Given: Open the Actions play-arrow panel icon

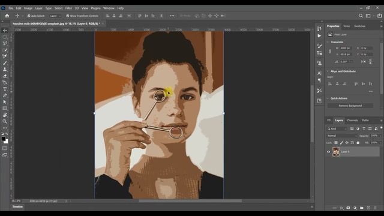Looking at the screenshot, I should point(319,36).
